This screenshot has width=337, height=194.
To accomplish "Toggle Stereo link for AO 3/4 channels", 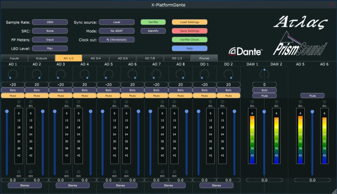I will (72, 185).
